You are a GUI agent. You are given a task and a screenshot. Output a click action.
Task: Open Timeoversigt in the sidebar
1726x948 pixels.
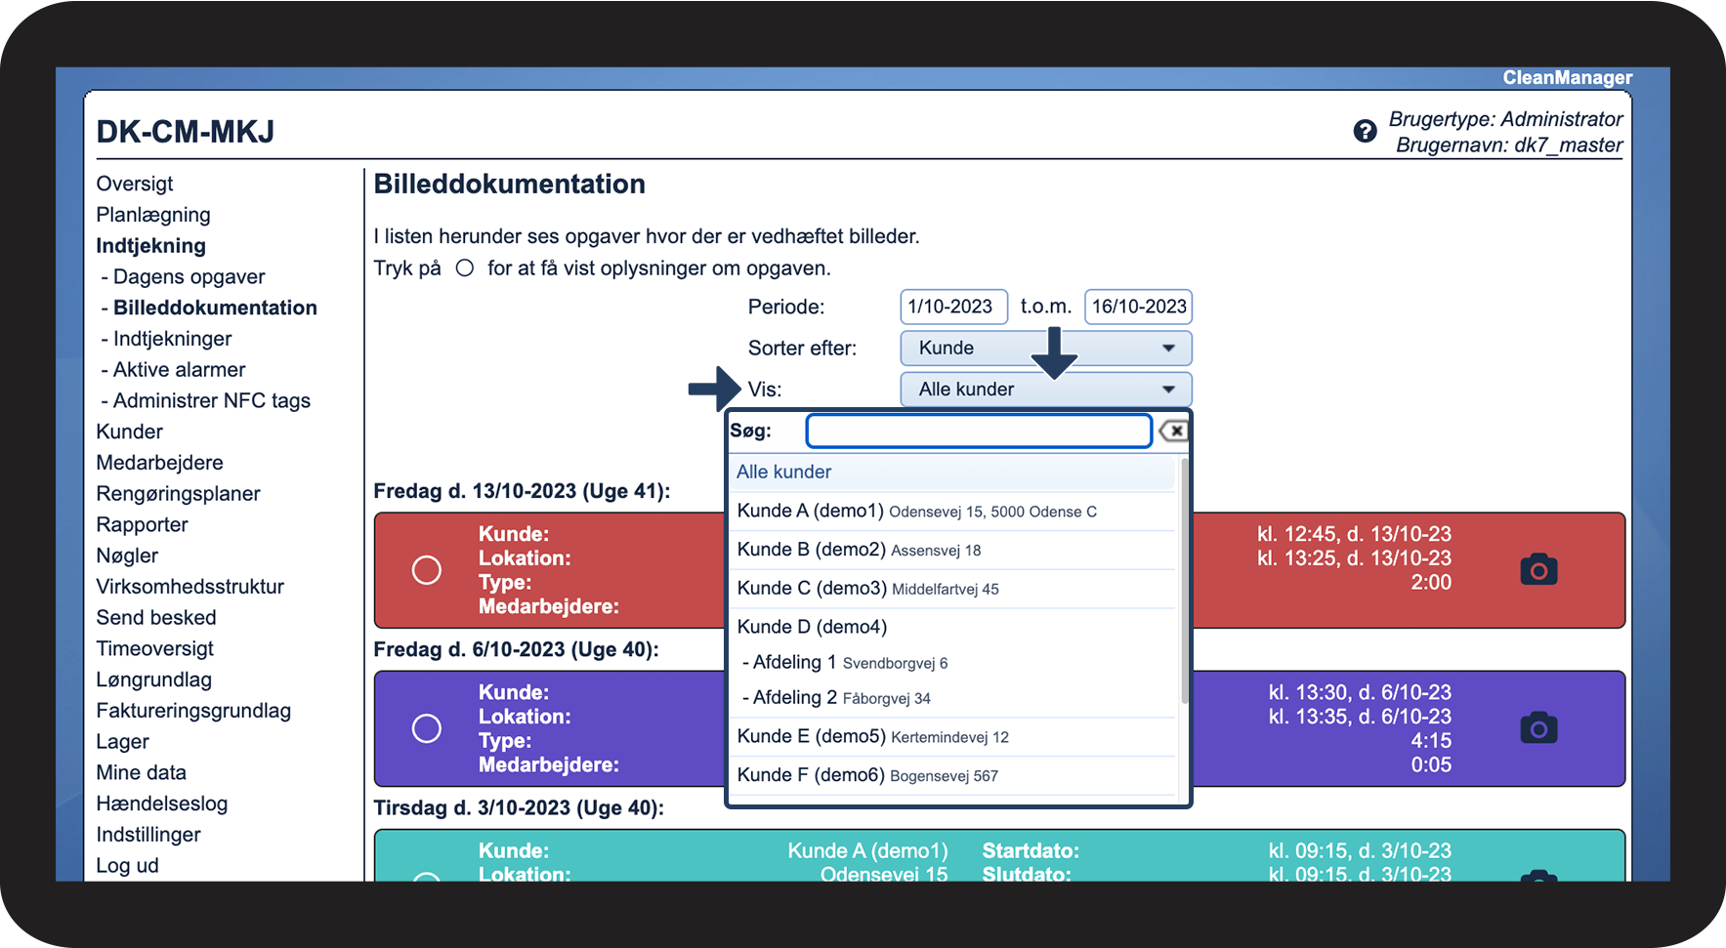click(x=155, y=649)
